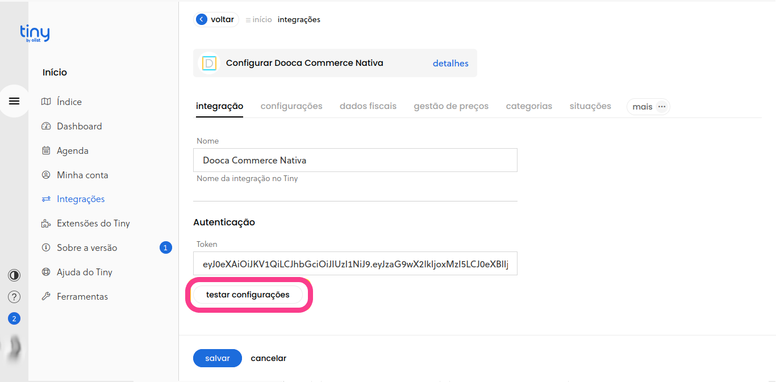The image size is (776, 382).
Task: Open the dados fiscais tab
Action: tap(368, 106)
